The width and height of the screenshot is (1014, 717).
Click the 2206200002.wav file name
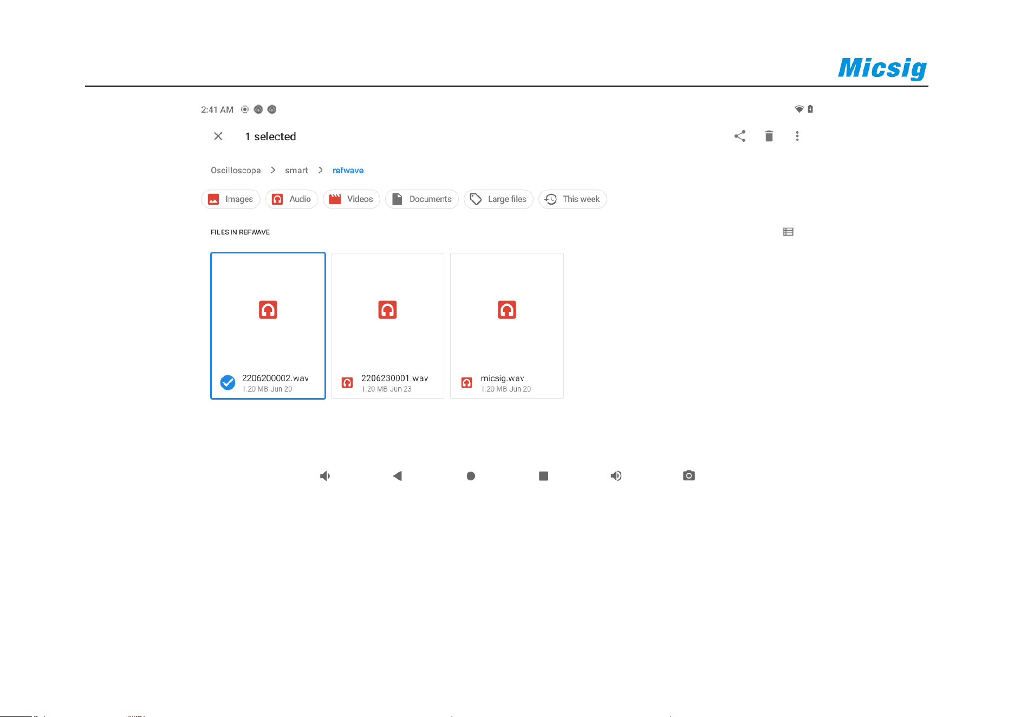click(275, 378)
